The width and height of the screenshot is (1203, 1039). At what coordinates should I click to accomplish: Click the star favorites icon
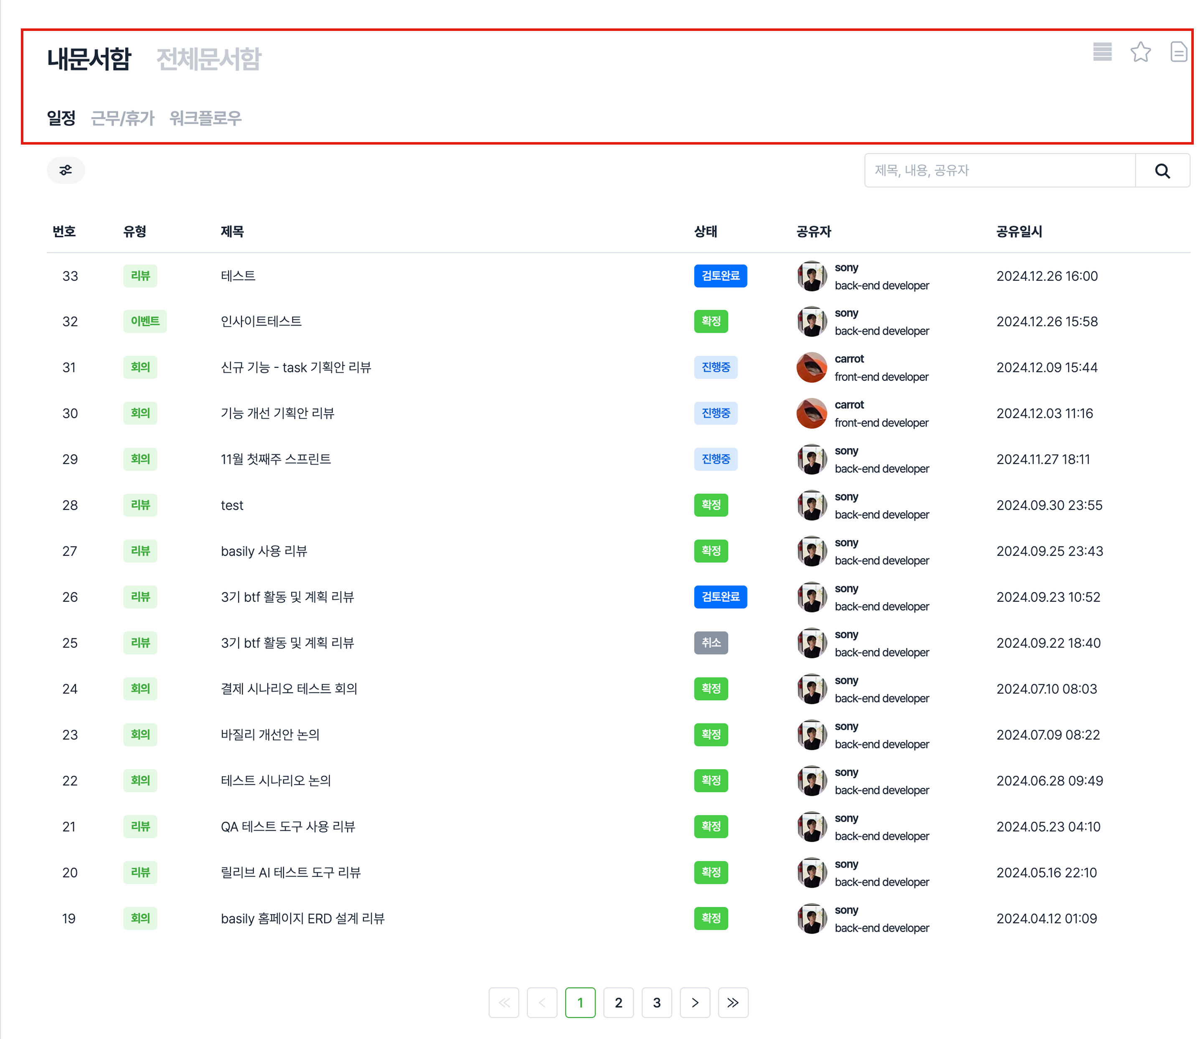[x=1140, y=52]
